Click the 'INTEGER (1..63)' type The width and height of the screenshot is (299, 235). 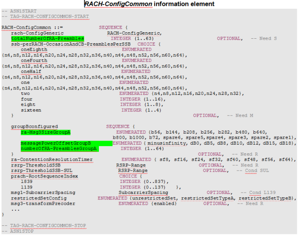coord(132,39)
